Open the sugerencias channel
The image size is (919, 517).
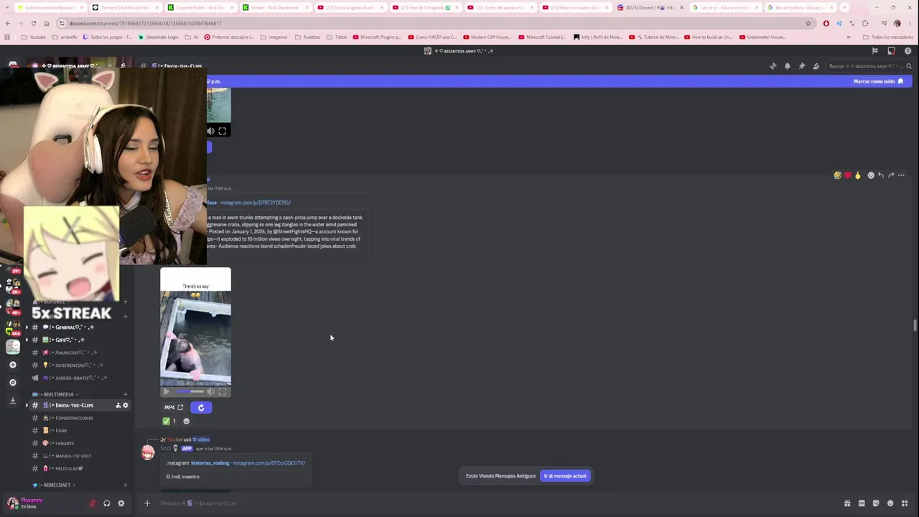coord(79,365)
